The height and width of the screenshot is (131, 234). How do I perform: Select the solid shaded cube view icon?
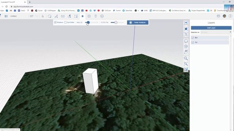[x=186, y=29]
